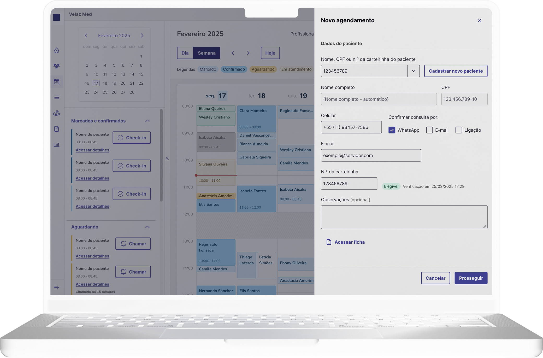Switch to Dia view
The height and width of the screenshot is (358, 543).
[185, 53]
